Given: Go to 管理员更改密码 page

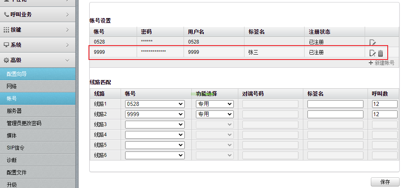Looking at the screenshot, I should pos(38,123).
